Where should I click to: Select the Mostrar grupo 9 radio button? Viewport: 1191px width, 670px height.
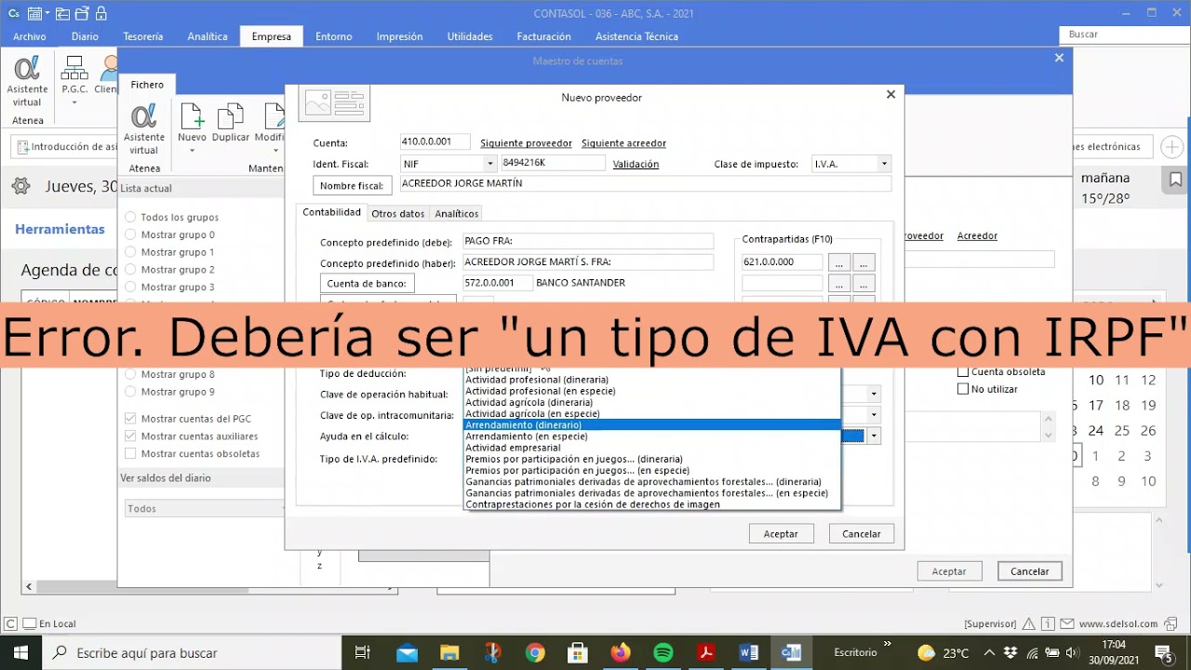(130, 392)
